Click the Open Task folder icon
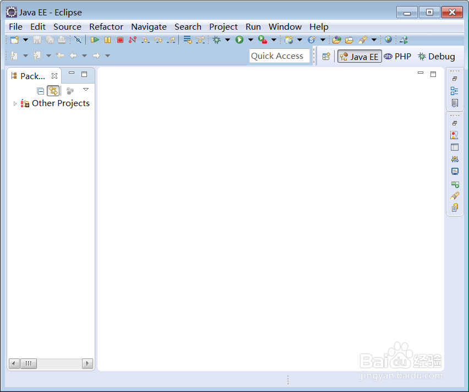 (350, 40)
